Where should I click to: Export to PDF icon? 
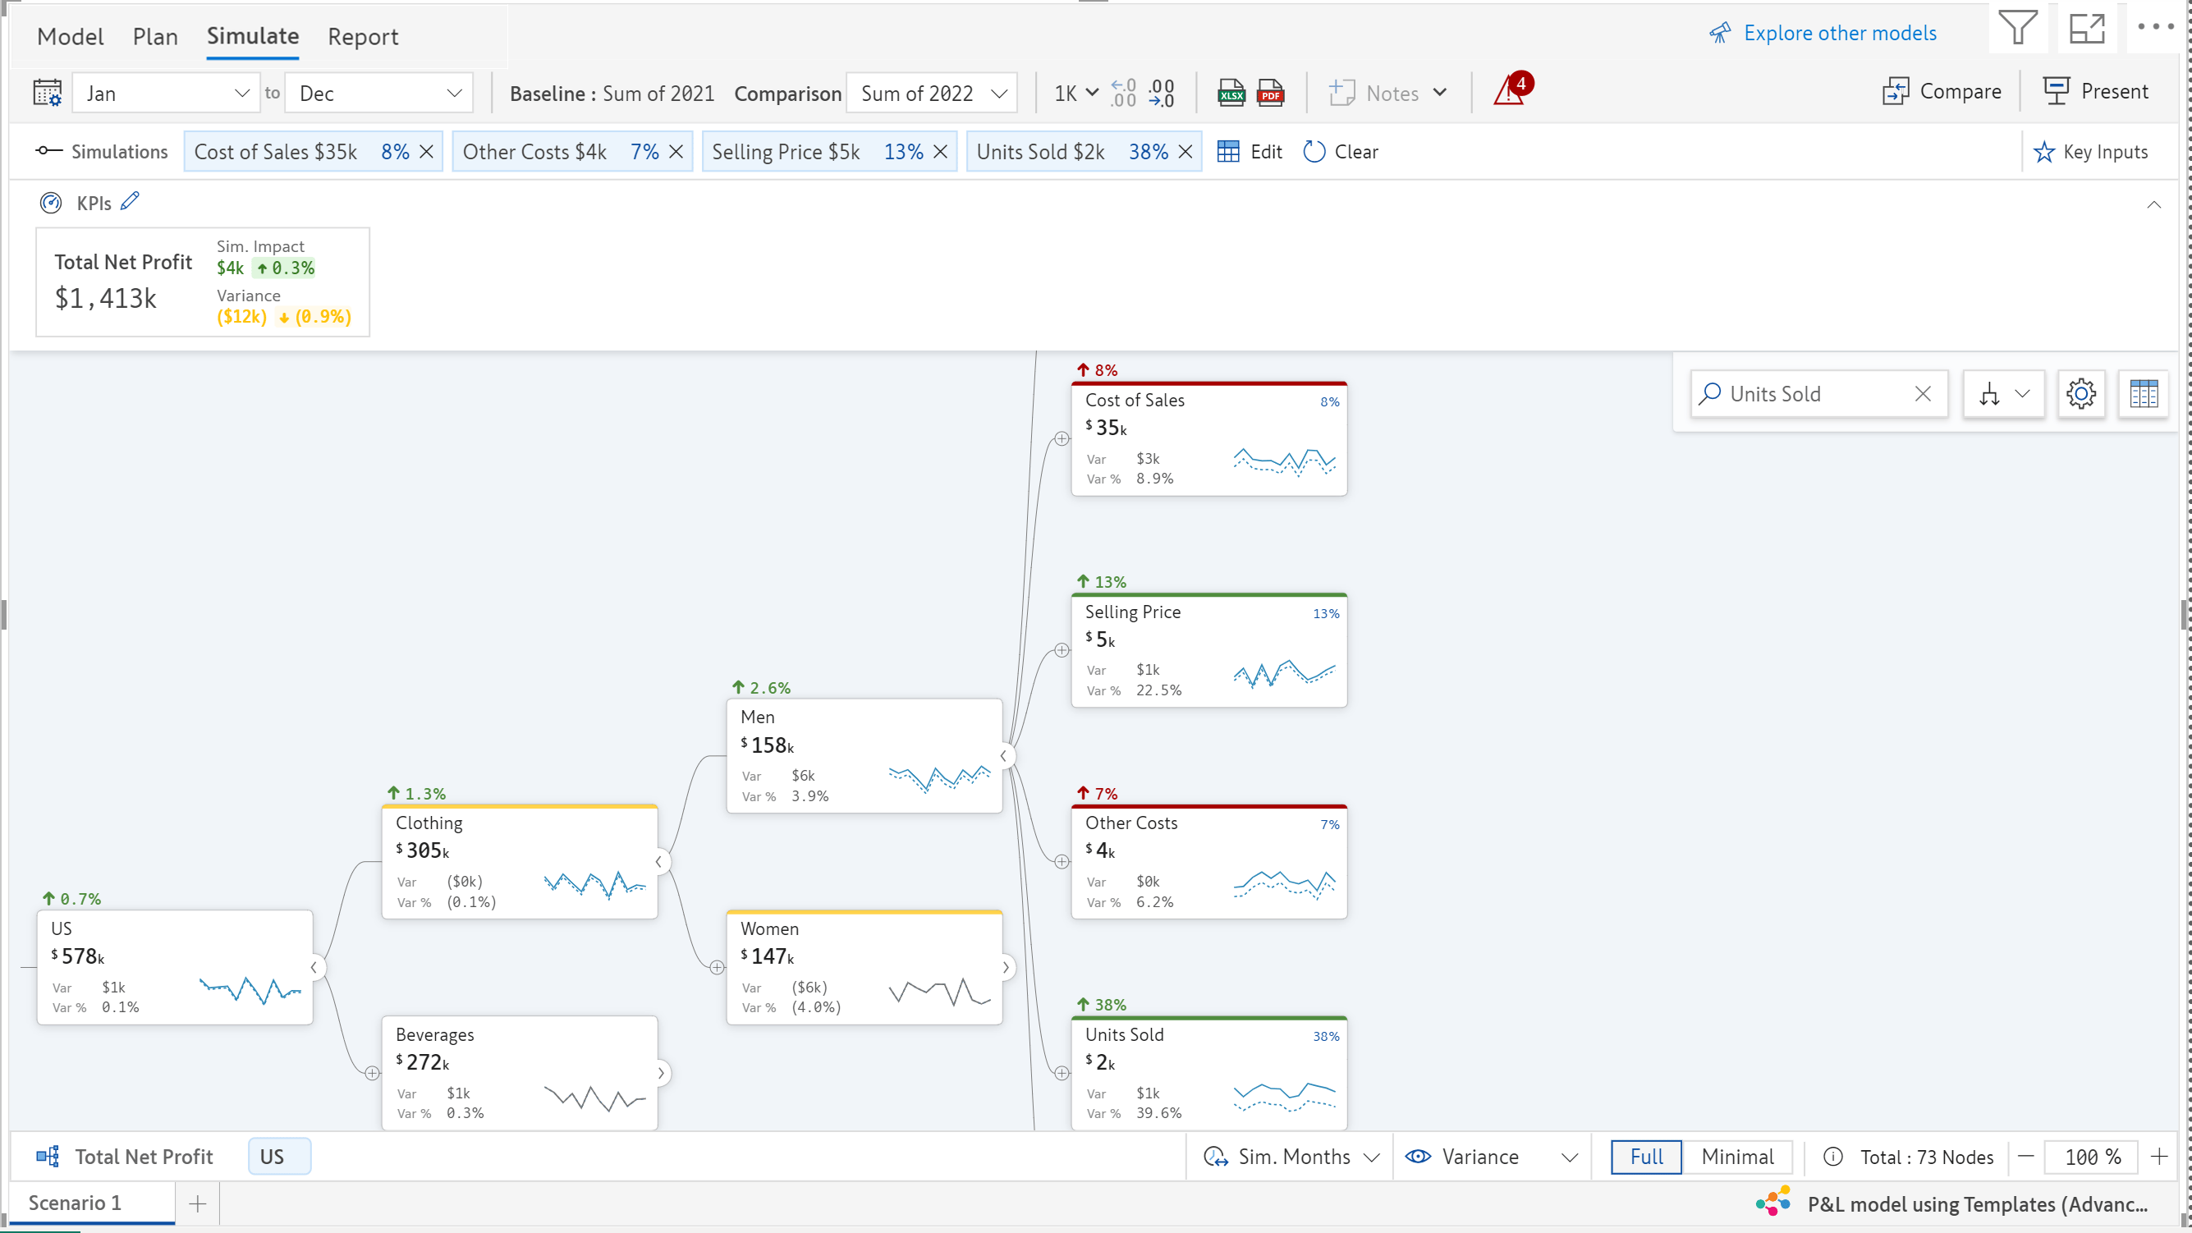1269,93
